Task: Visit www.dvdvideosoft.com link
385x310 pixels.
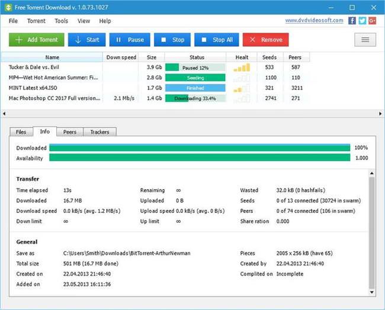Action: 314,20
